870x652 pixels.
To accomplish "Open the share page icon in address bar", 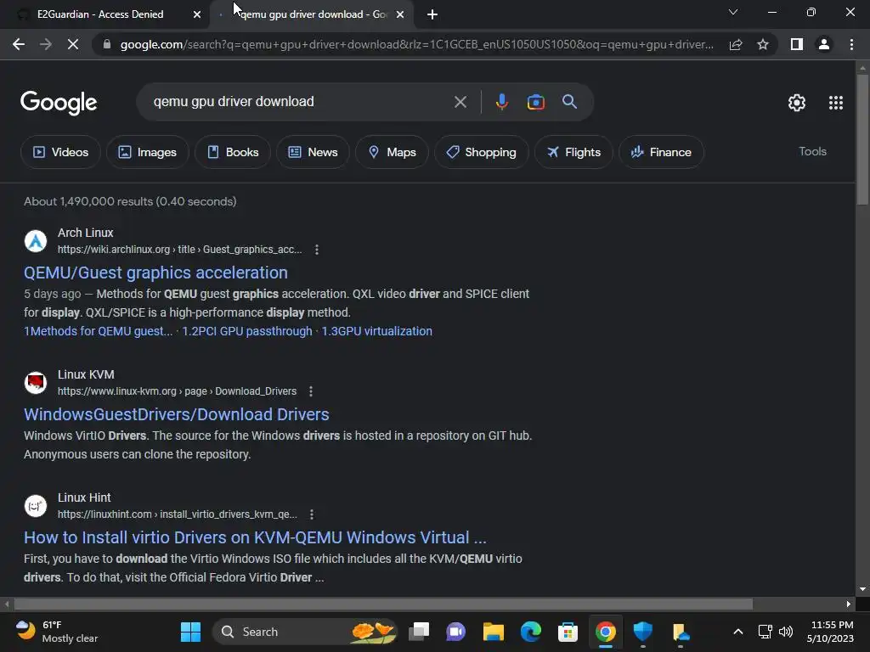I will pyautogui.click(x=736, y=44).
